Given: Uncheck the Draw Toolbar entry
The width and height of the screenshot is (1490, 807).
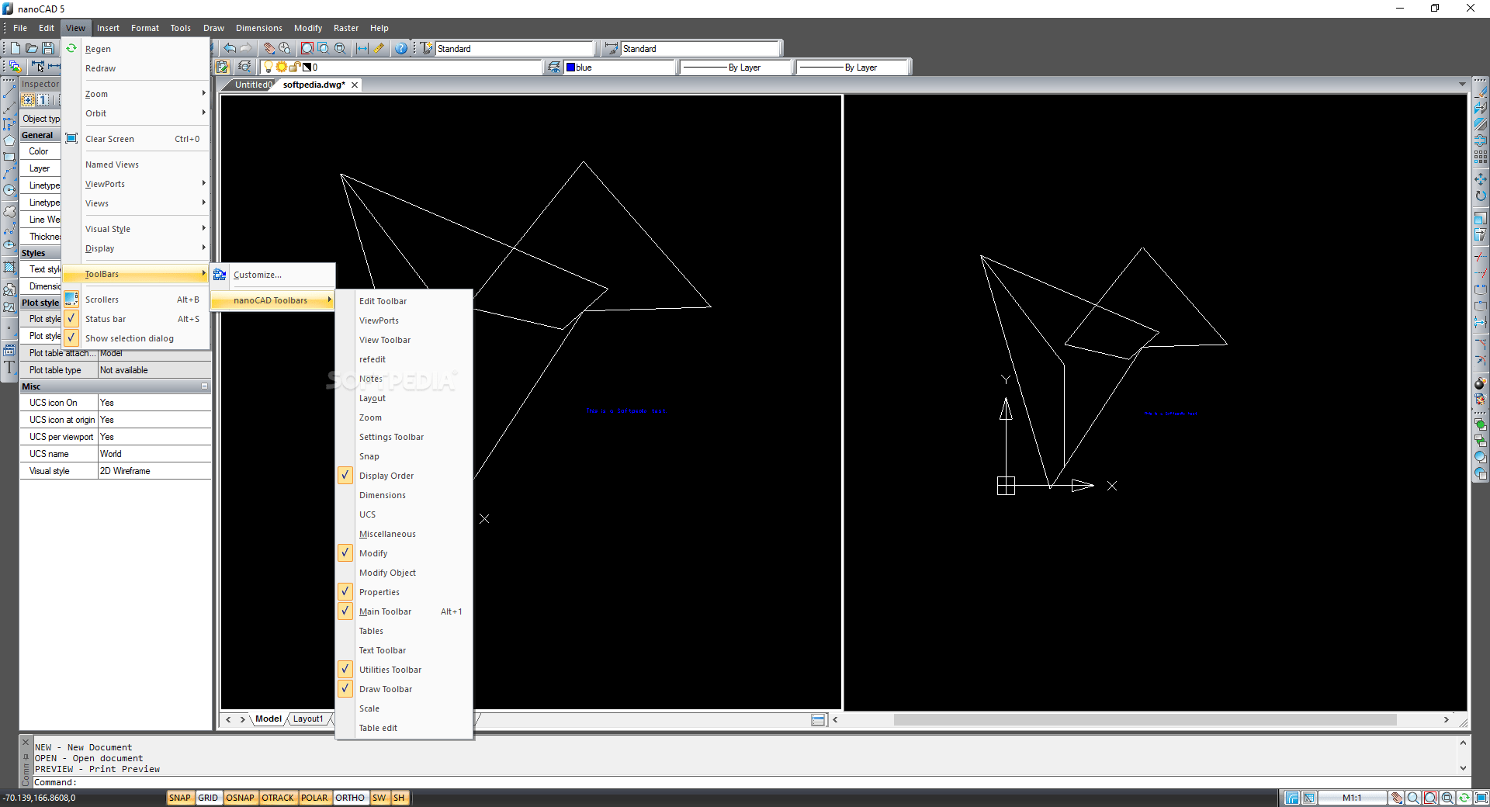Looking at the screenshot, I should point(345,689).
